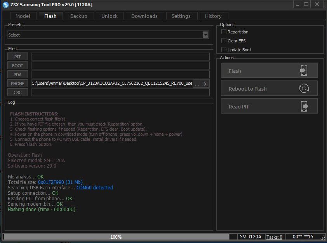The width and height of the screenshot is (327, 243).
Task: Open the Tasks: 0 link
Action: pos(274,237)
